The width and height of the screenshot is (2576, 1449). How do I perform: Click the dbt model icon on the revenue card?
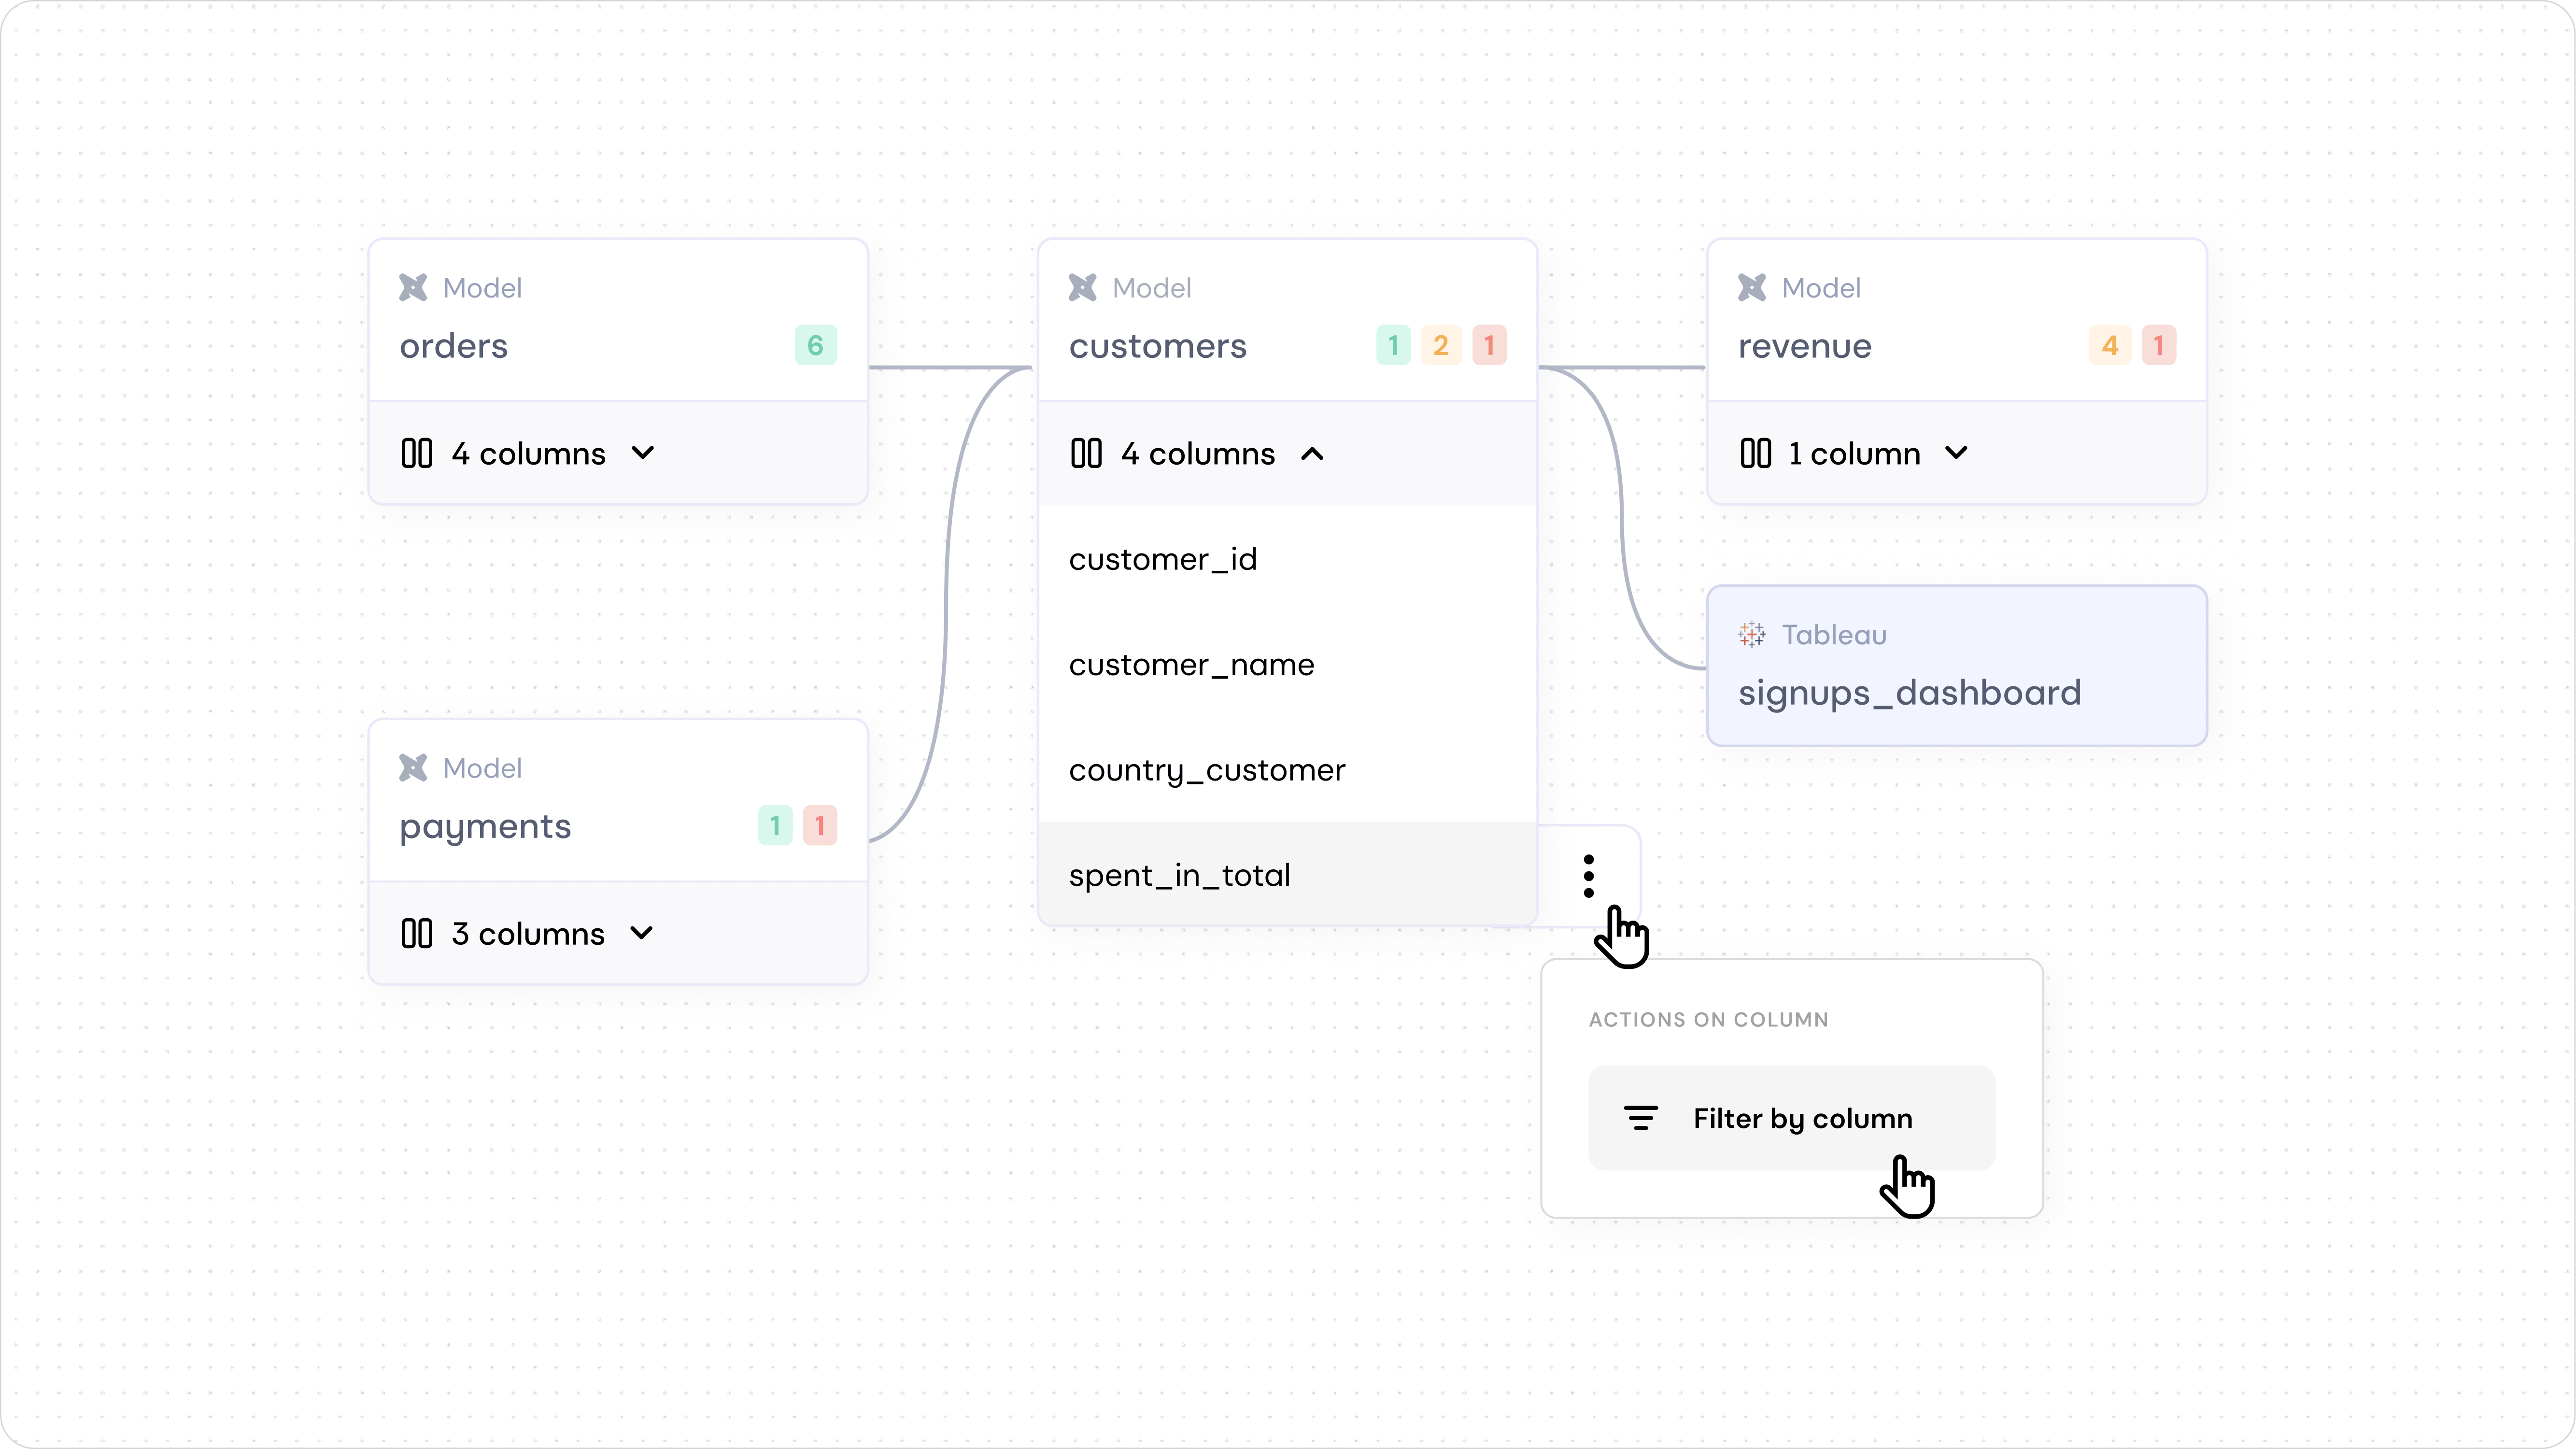[x=1752, y=287]
